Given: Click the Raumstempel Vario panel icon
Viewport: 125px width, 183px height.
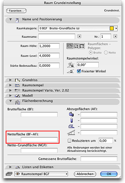Looking at the screenshot, I should tap(17, 90).
